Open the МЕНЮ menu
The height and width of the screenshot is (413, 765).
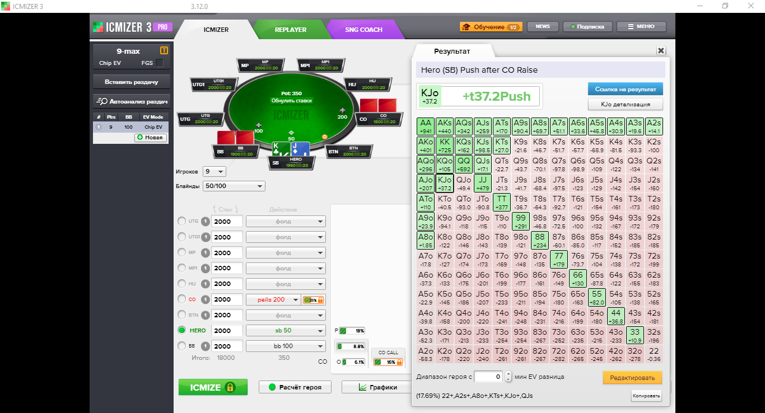click(x=641, y=26)
